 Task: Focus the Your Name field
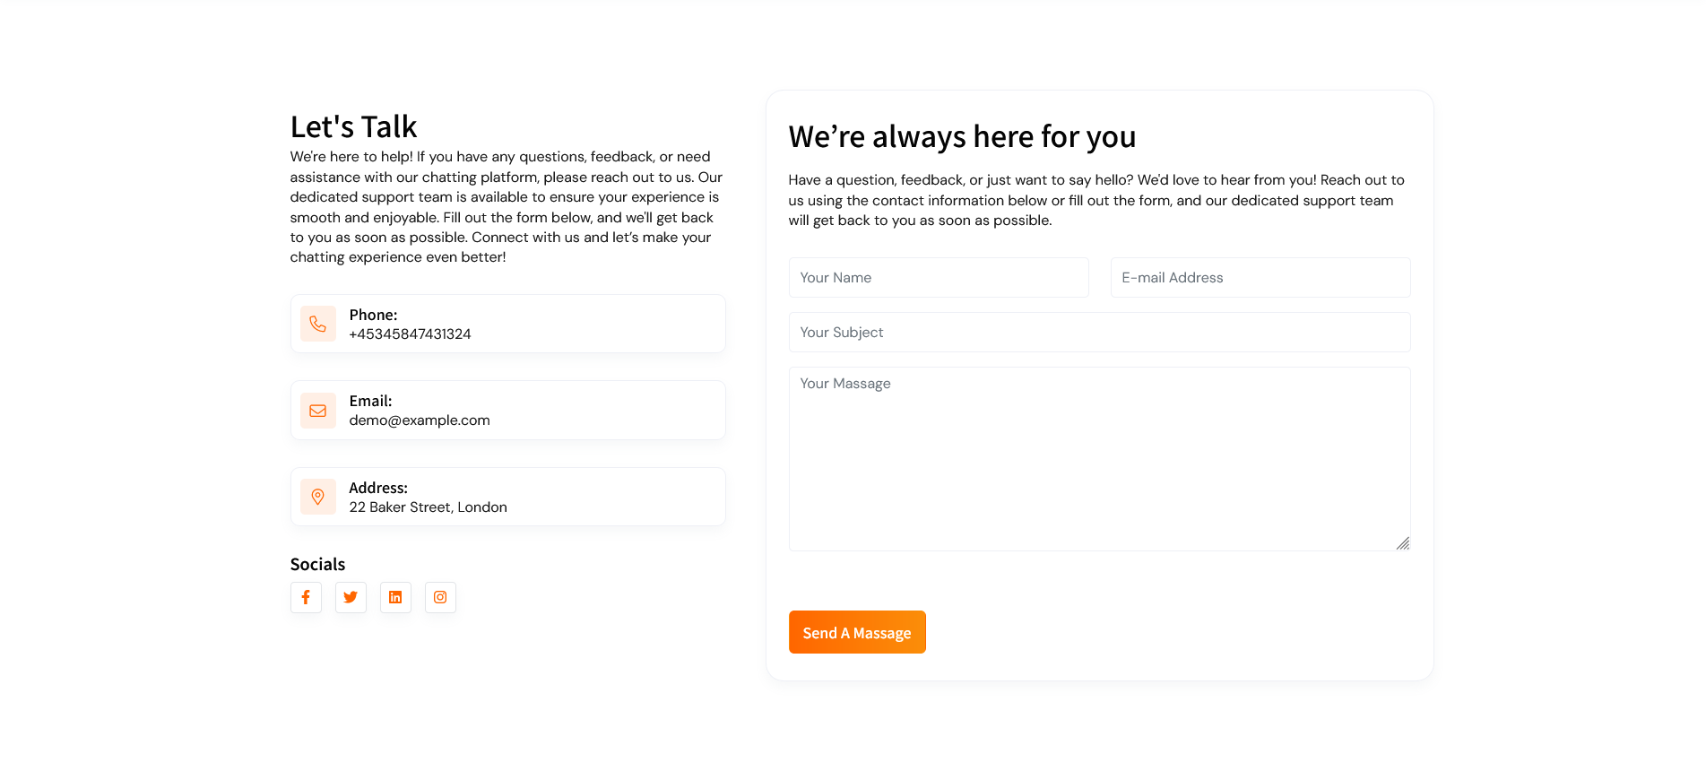(x=939, y=278)
